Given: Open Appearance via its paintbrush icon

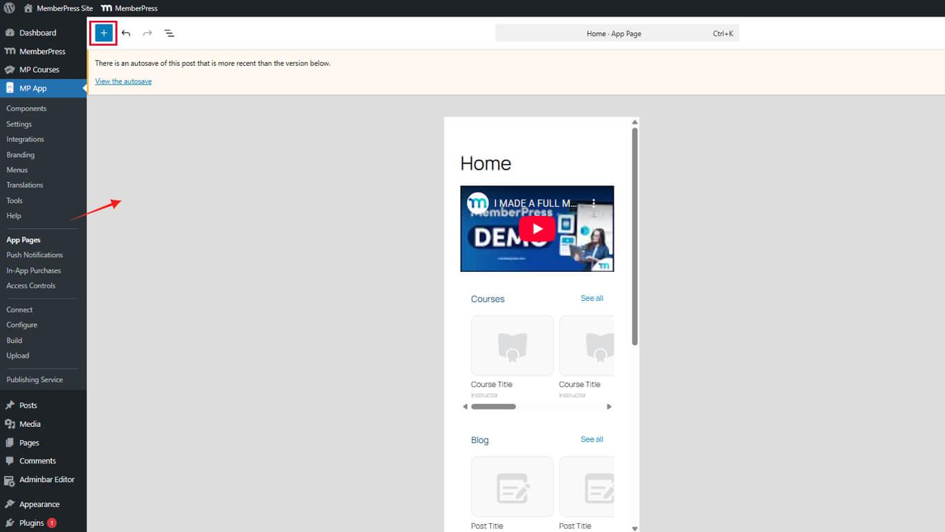Looking at the screenshot, I should click(10, 504).
